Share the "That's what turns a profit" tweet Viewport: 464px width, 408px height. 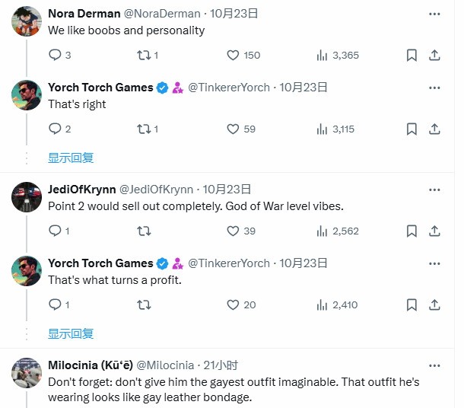pyautogui.click(x=435, y=304)
